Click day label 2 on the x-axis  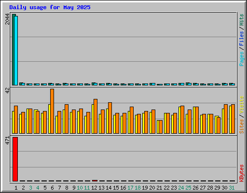(x=23, y=188)
